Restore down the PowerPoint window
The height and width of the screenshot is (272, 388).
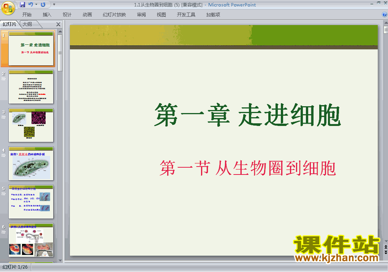(x=378, y=3)
